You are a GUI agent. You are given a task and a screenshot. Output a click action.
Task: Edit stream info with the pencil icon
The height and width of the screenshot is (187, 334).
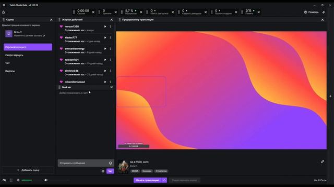tap(323, 162)
